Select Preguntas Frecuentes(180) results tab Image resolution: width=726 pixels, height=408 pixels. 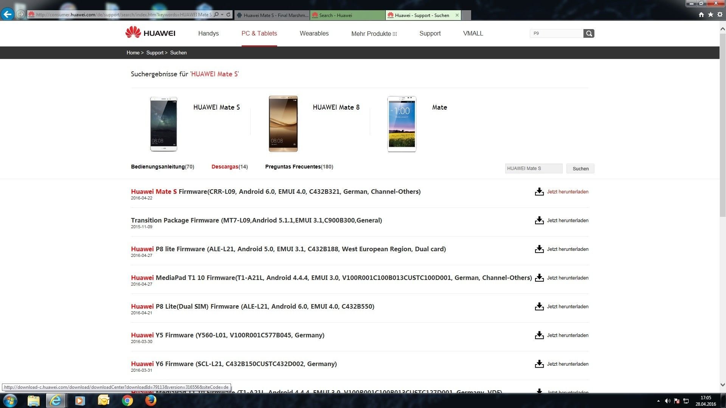(299, 167)
